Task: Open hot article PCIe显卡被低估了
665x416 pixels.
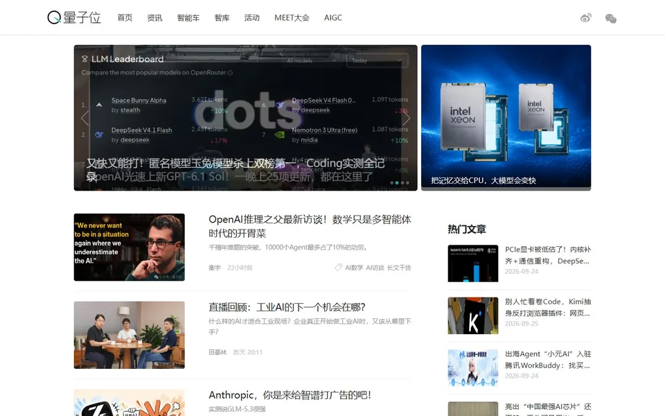Action: tap(547, 255)
